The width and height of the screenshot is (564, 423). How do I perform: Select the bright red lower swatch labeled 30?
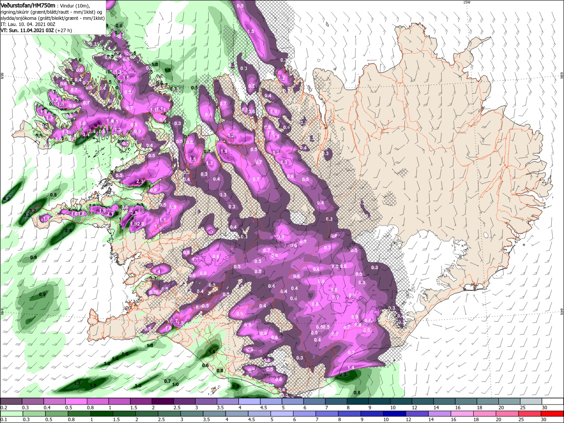point(552,413)
